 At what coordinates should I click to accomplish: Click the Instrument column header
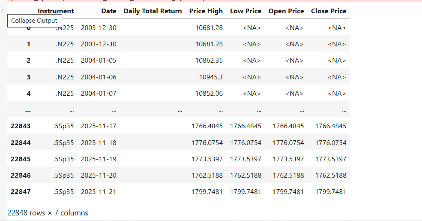pyautogui.click(x=56, y=11)
